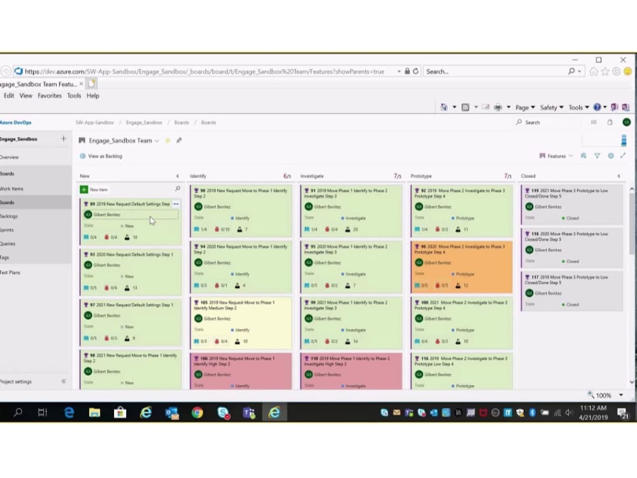Open board settings gear icon
Image resolution: width=637 pixels, height=478 pixels.
pos(611,156)
